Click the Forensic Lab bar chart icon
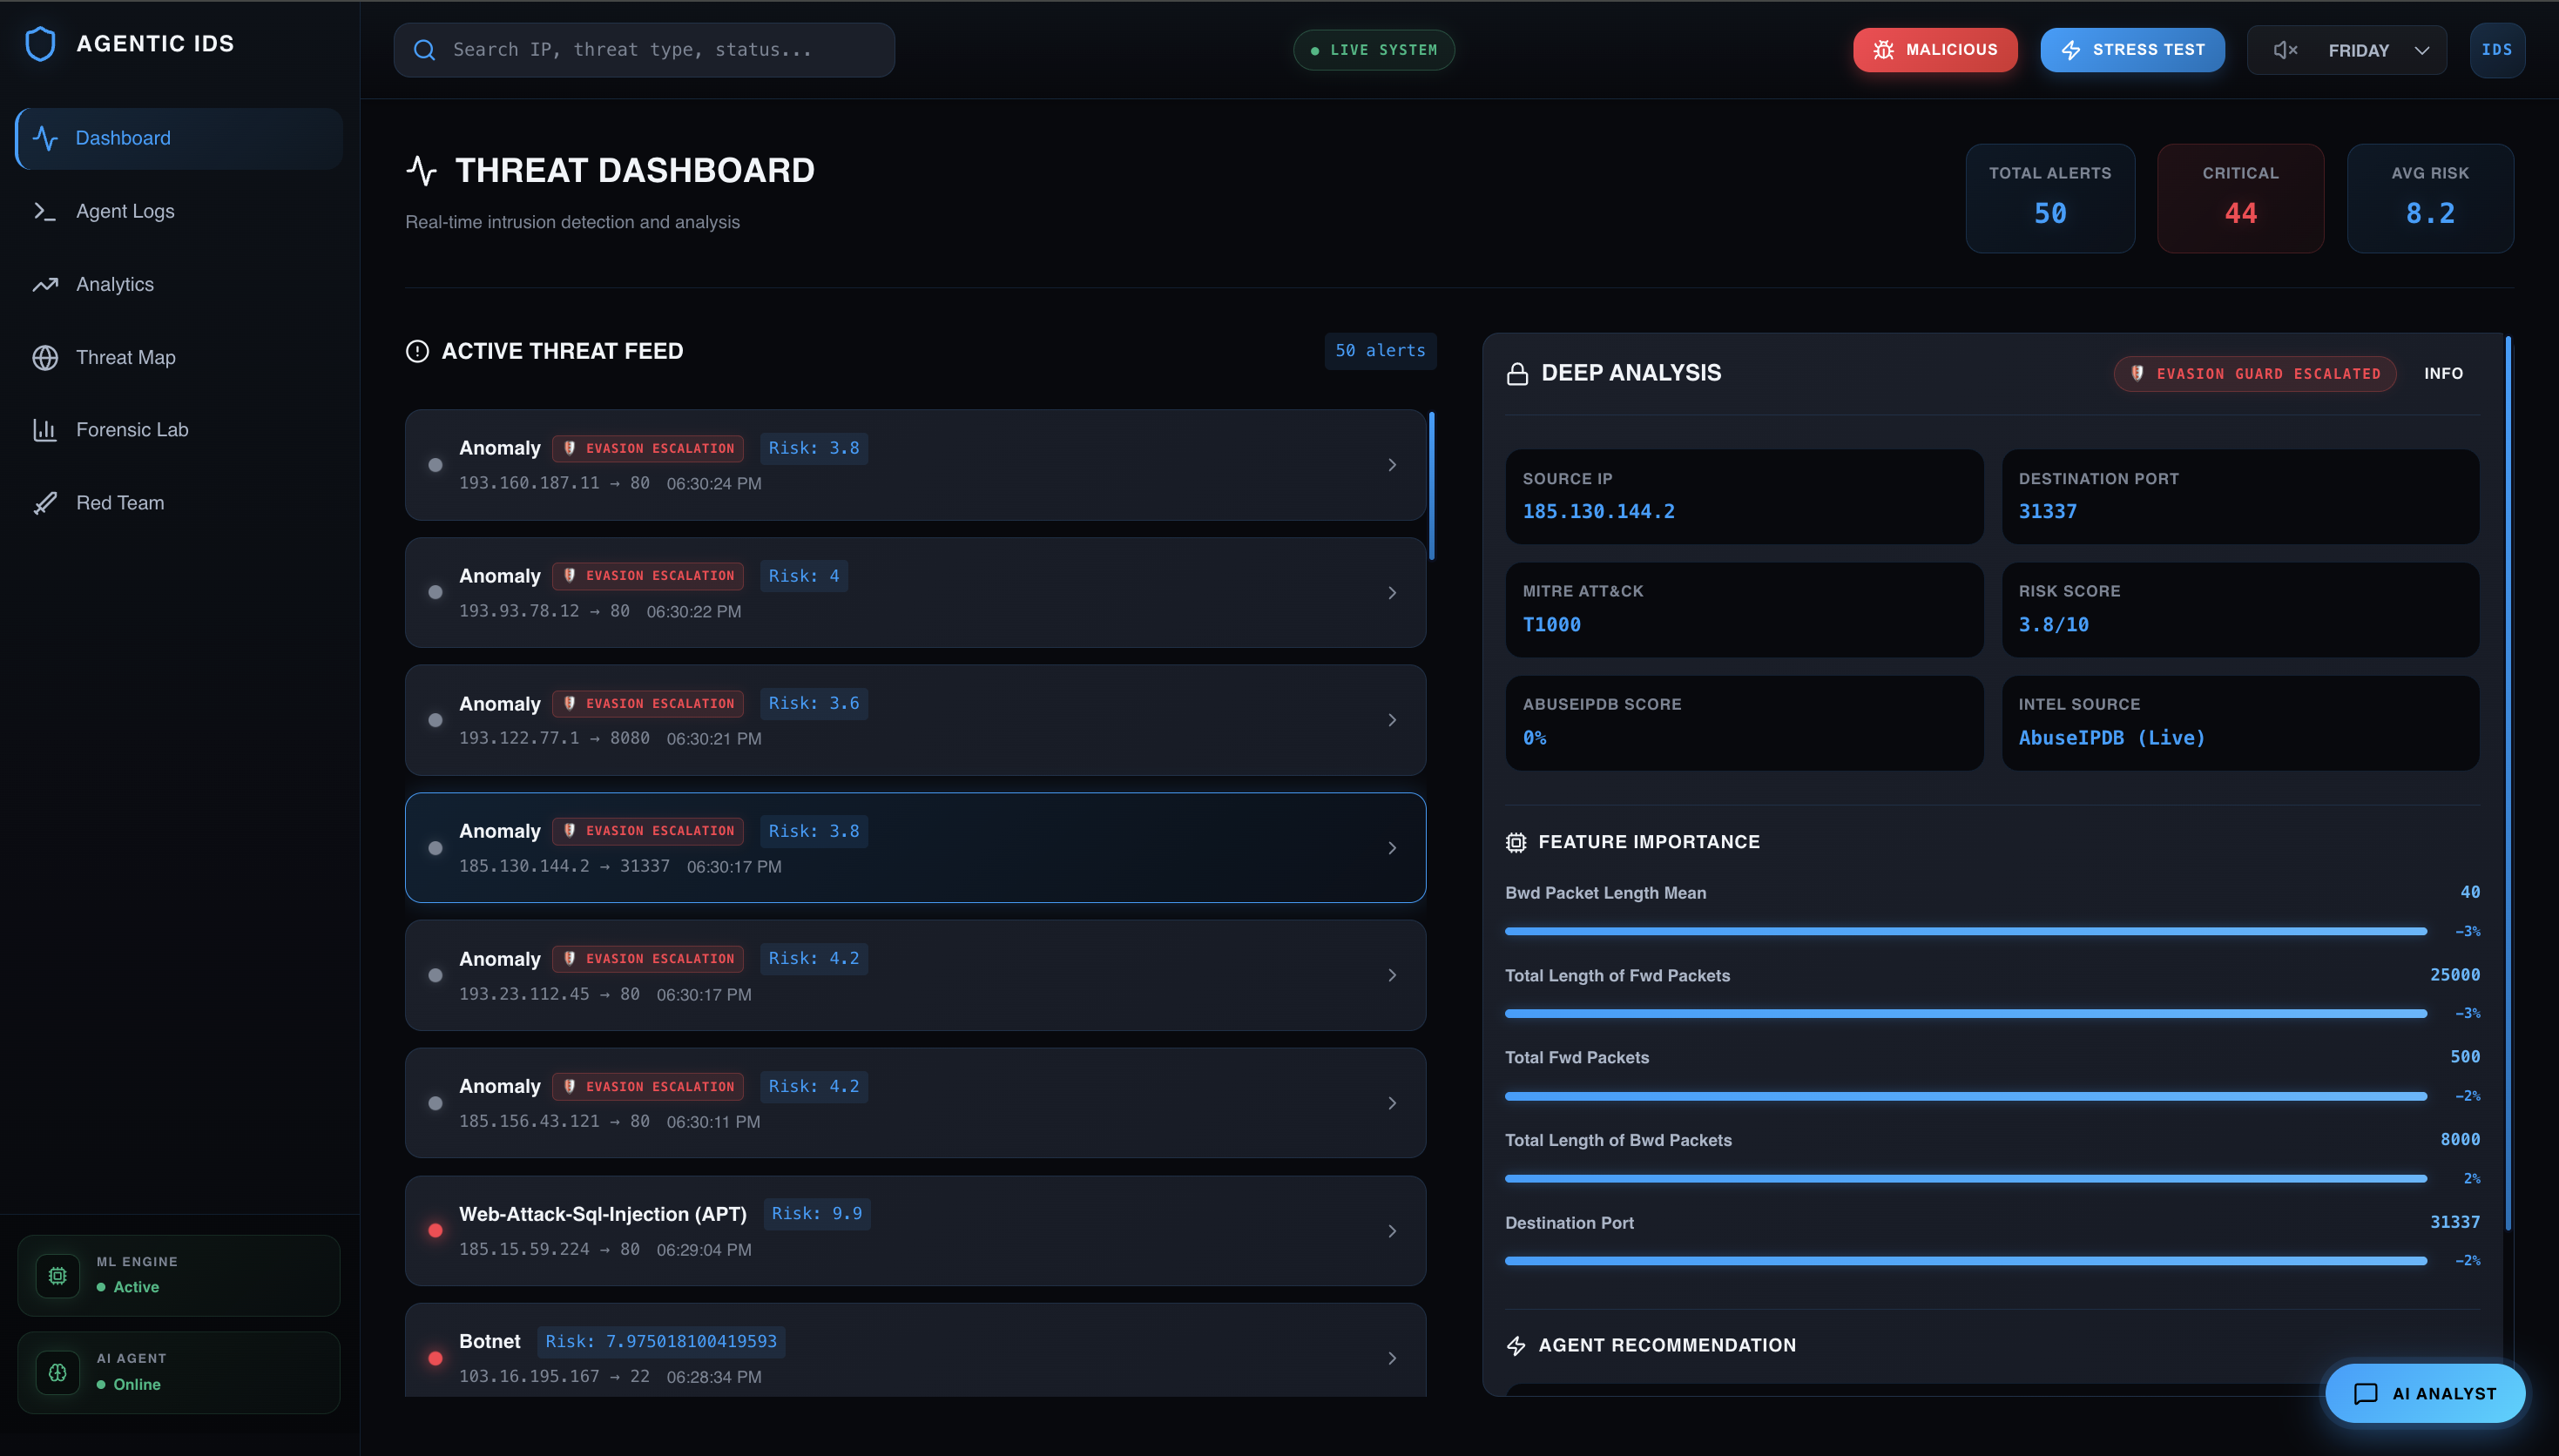 [45, 430]
